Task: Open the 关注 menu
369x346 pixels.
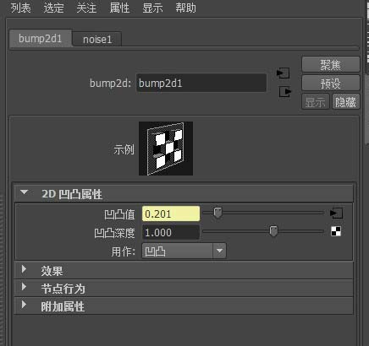Action: point(86,8)
